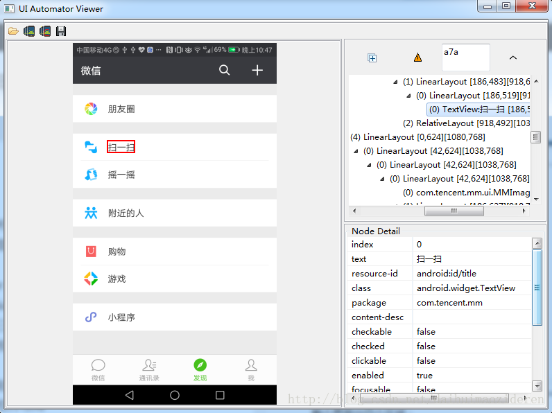
Task: Click the yellow warning triangle icon
Action: [x=417, y=58]
